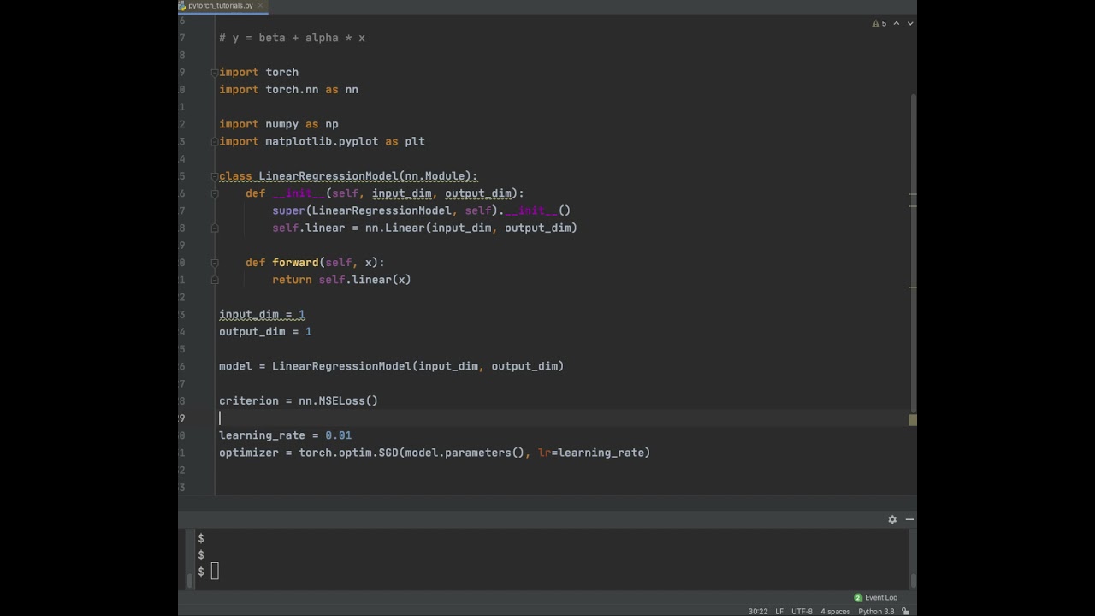Collapse the __init__ method fold marker
This screenshot has height=616, width=1095.
pyautogui.click(x=215, y=193)
